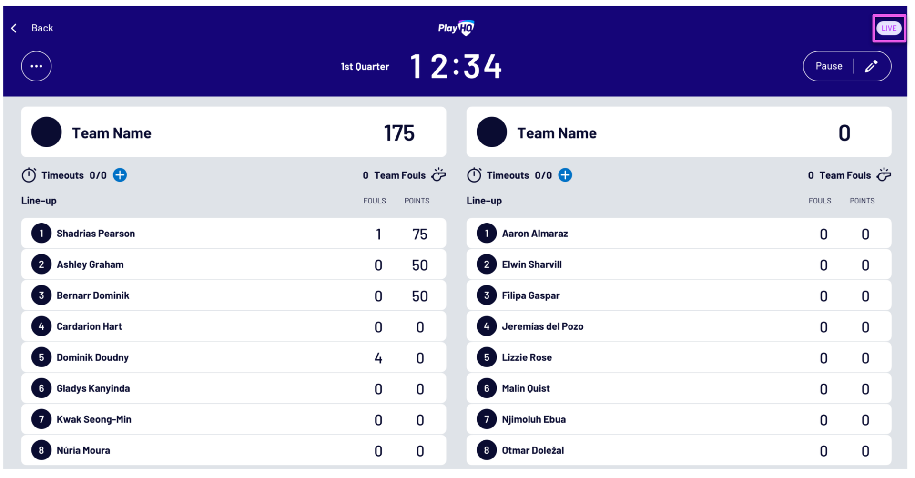Click the left team fouls whistle icon
This screenshot has width=915, height=478.
438,175
